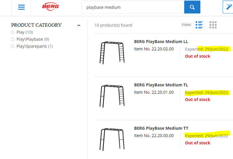Tick the Play (10) category checkbox
Screen dimensions: 233x159
coord(13,32)
